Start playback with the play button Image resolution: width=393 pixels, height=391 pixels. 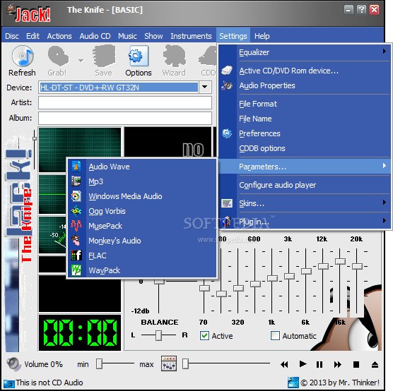coord(303,364)
